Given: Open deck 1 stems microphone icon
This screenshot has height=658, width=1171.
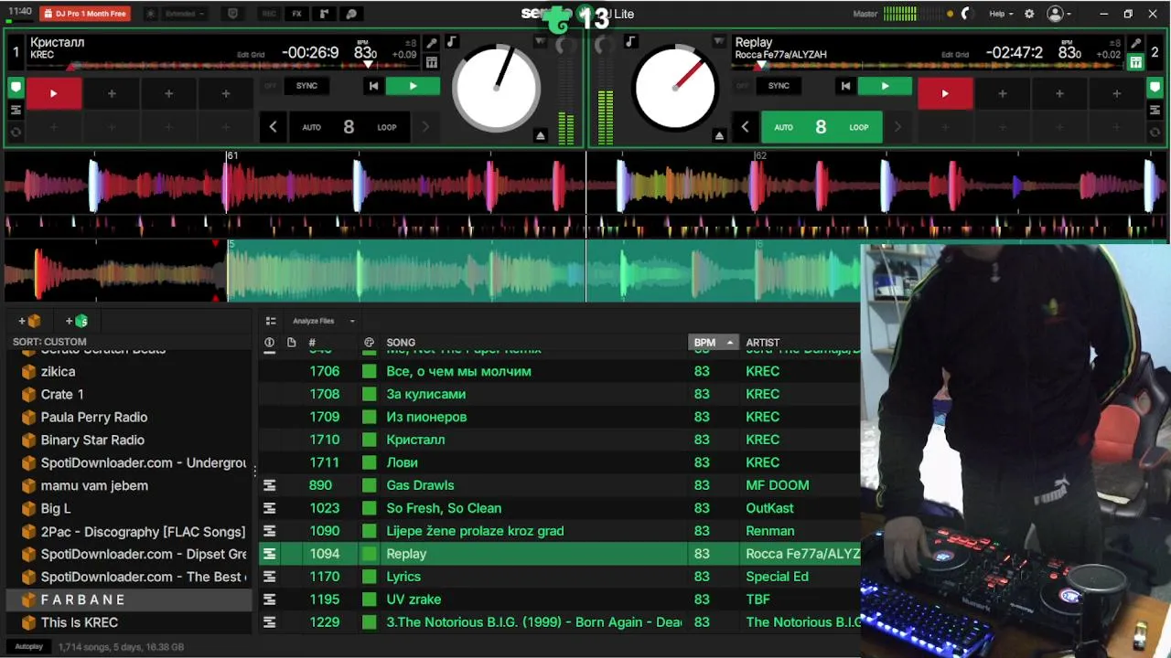Looking at the screenshot, I should (432, 43).
